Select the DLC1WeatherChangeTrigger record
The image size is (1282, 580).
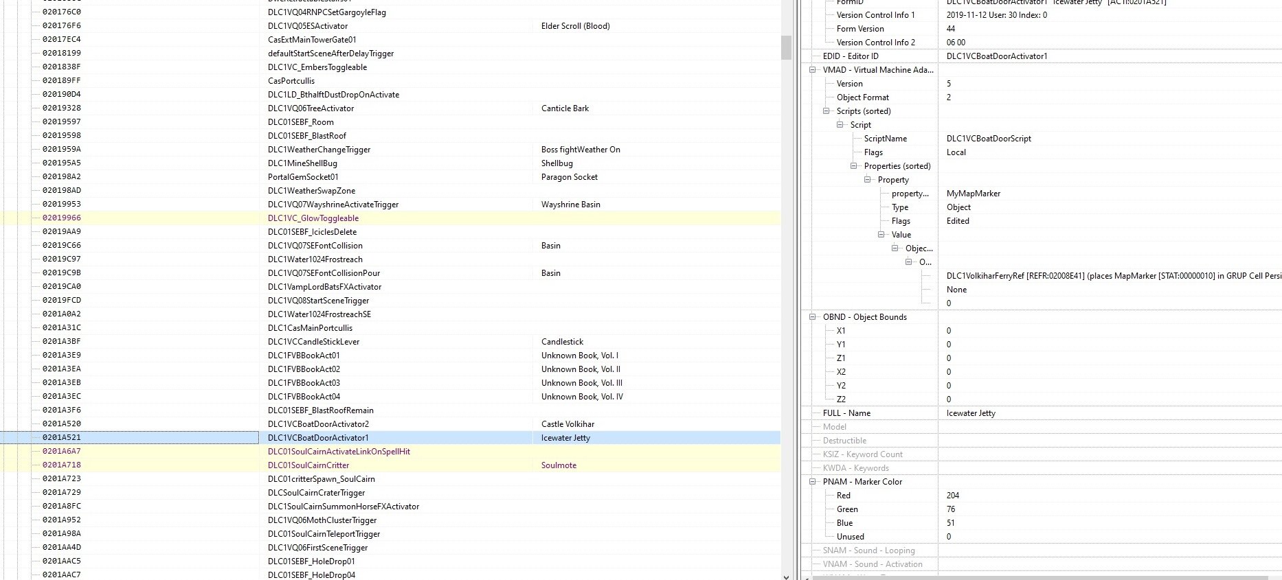coord(390,150)
